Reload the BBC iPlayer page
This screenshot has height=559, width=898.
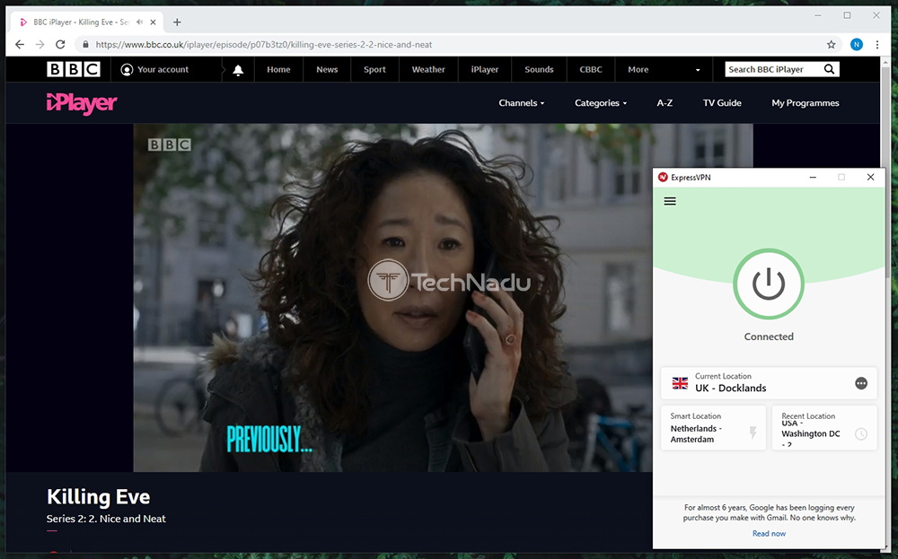coord(60,45)
